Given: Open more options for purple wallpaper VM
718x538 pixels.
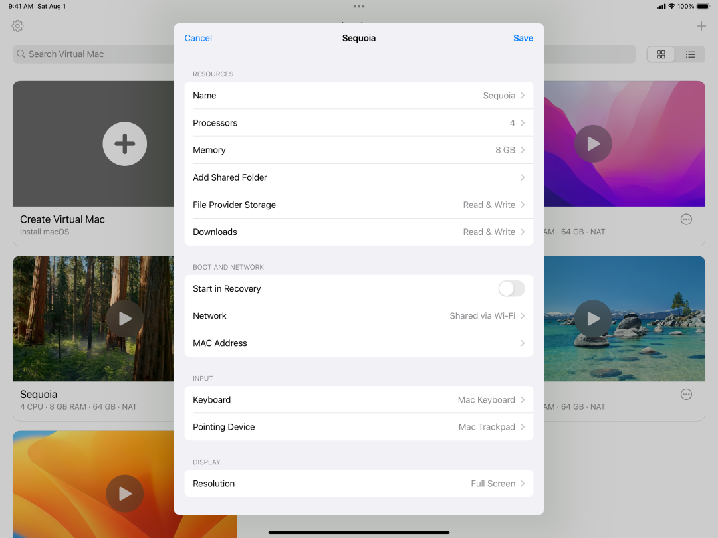Looking at the screenshot, I should click(686, 219).
